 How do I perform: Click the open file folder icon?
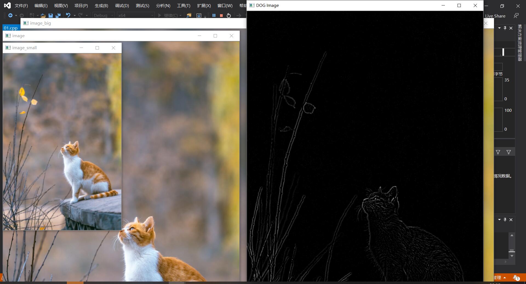click(43, 15)
